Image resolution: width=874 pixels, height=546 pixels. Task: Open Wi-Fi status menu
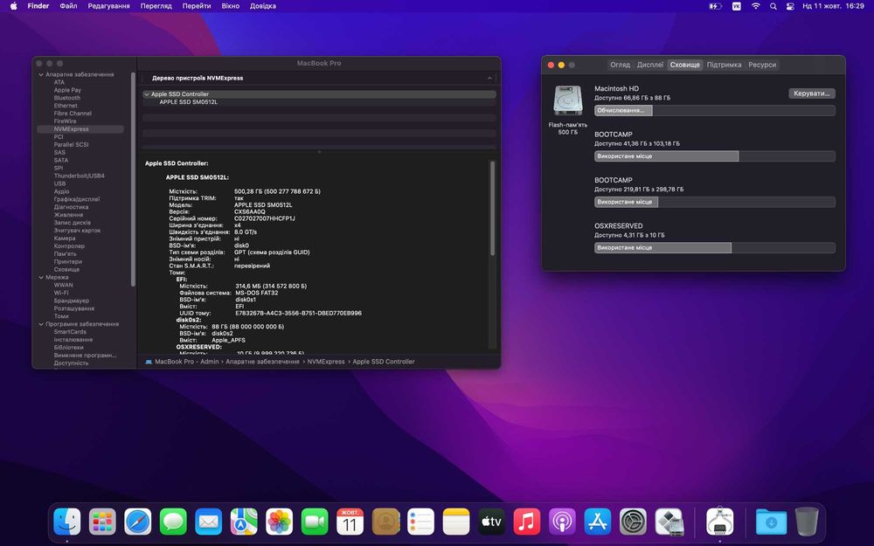click(755, 6)
